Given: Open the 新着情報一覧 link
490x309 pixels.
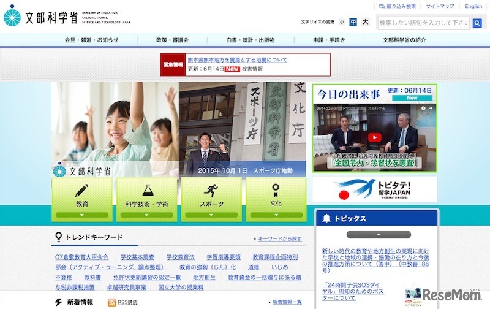Looking at the screenshot, I should [x=287, y=302].
